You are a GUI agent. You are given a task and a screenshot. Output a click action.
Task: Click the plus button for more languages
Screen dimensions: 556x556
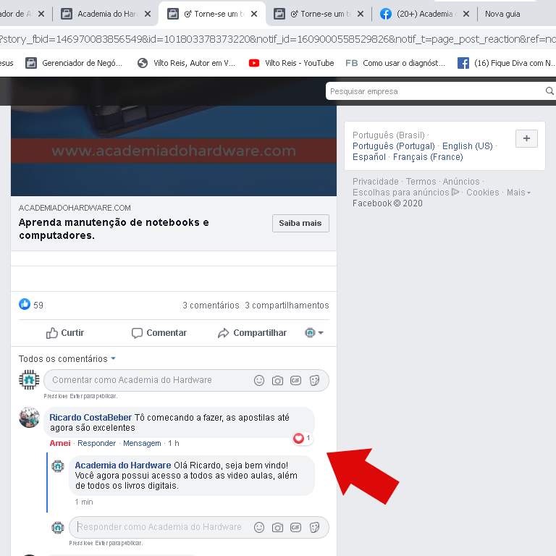coord(526,138)
